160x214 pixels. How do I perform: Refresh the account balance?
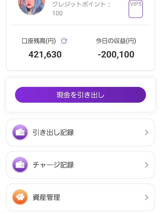64,41
